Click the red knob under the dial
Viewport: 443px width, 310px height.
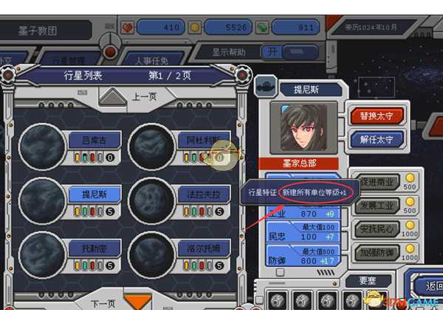pos(110,52)
